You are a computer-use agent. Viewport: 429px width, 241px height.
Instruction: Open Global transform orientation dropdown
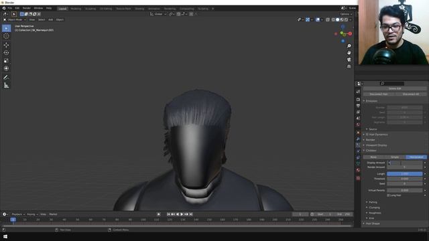point(158,14)
